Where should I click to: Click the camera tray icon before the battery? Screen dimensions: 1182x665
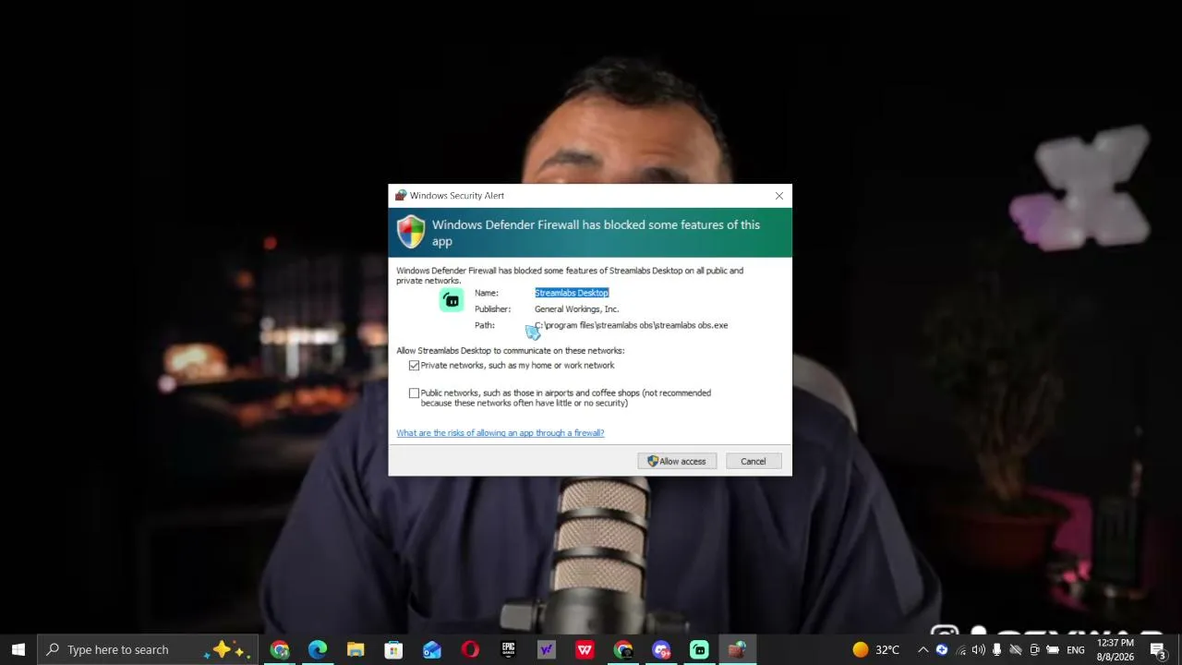pyautogui.click(x=1034, y=649)
